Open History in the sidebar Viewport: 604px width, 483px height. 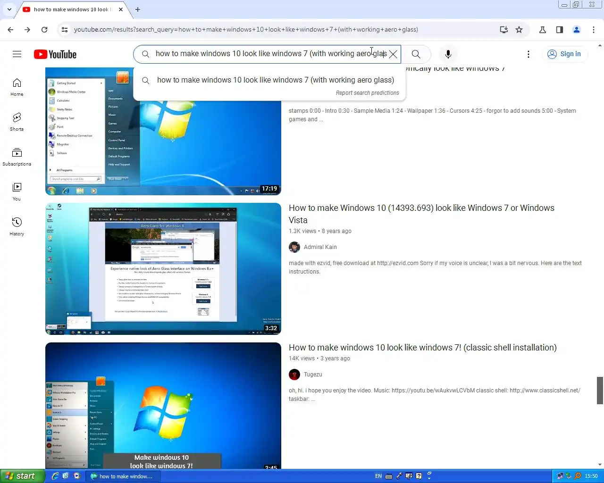tap(17, 227)
